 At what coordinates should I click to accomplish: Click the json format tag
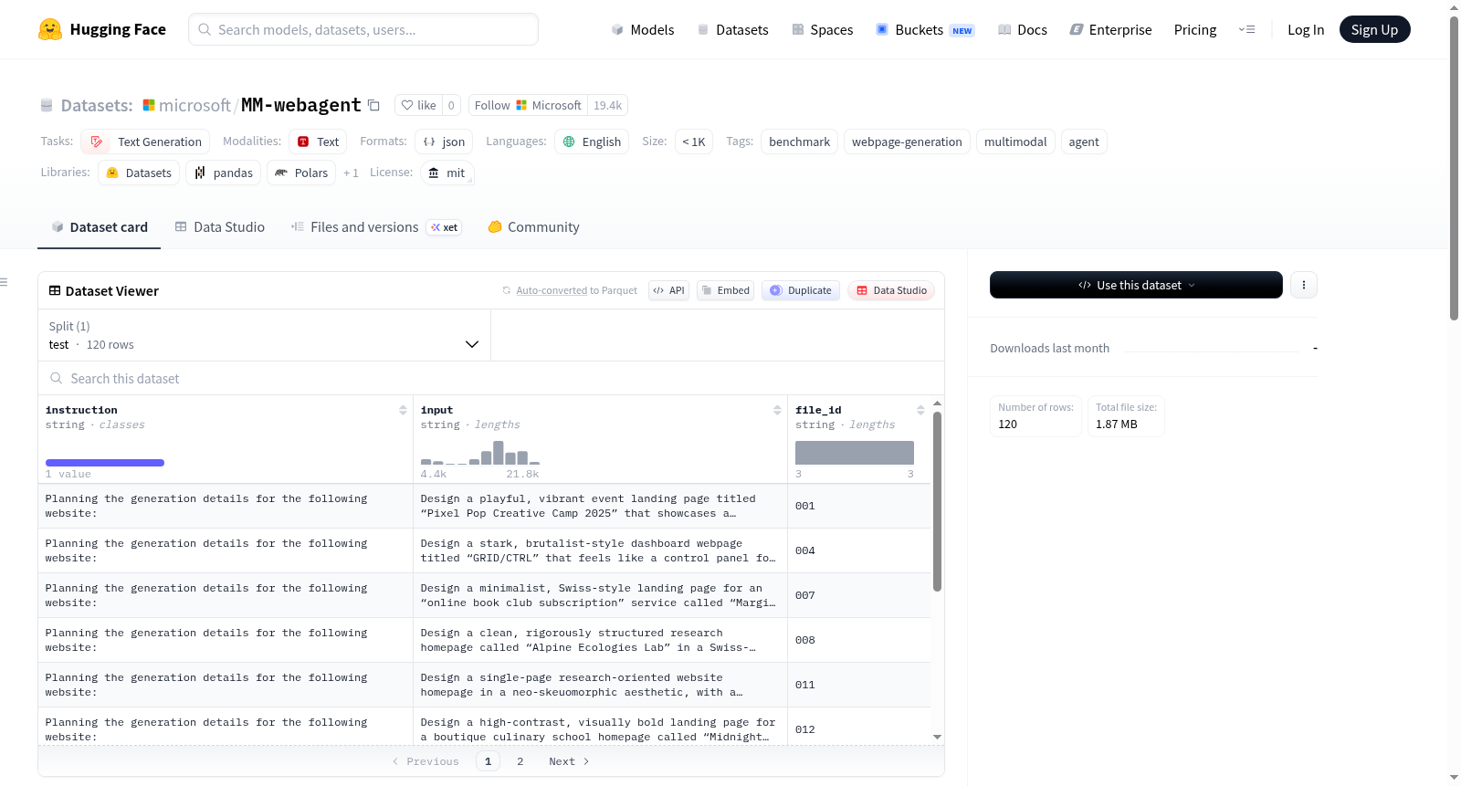(x=444, y=141)
